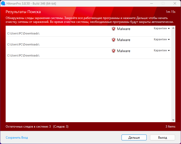Open the second item's Карантин dropdown
Viewport: 181px width, 144px height.
pos(162,40)
